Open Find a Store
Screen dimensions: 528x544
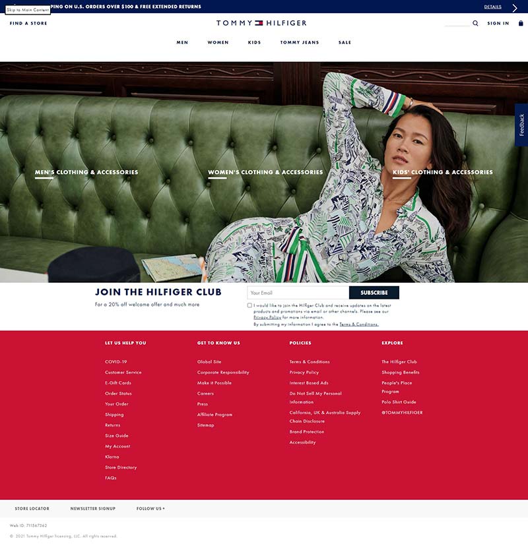(x=28, y=23)
